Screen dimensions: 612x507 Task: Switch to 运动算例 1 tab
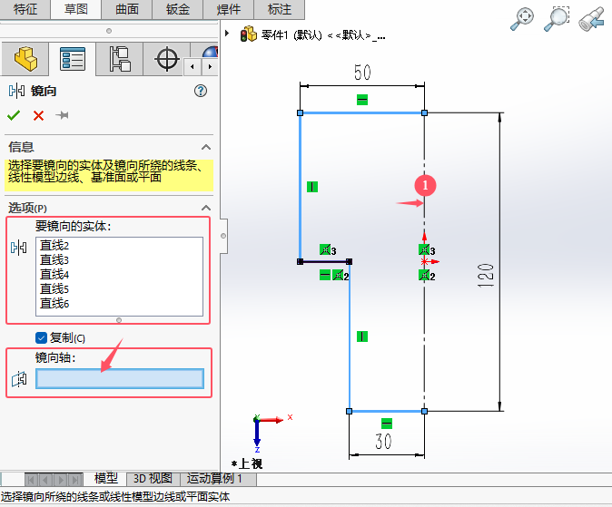[214, 479]
